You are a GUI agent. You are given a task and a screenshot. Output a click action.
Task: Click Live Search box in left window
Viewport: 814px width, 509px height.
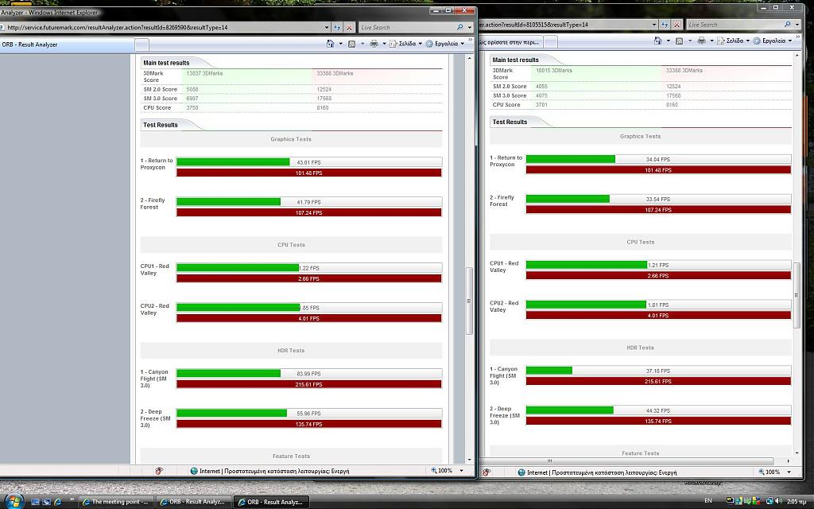click(407, 28)
